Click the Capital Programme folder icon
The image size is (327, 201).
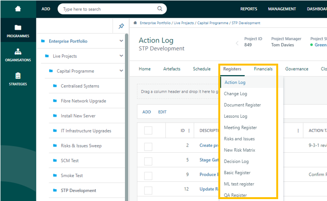tap(51, 71)
